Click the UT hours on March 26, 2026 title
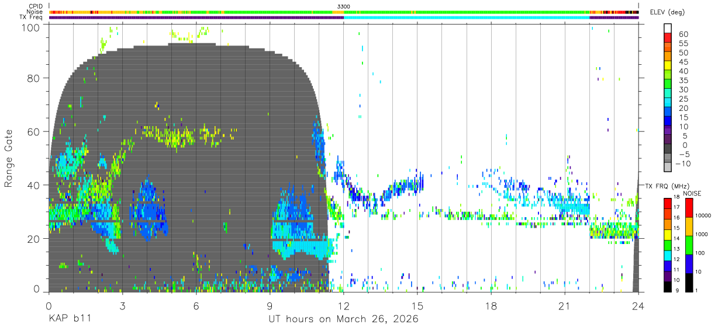Screen dimensions: 718x331 click(x=343, y=319)
